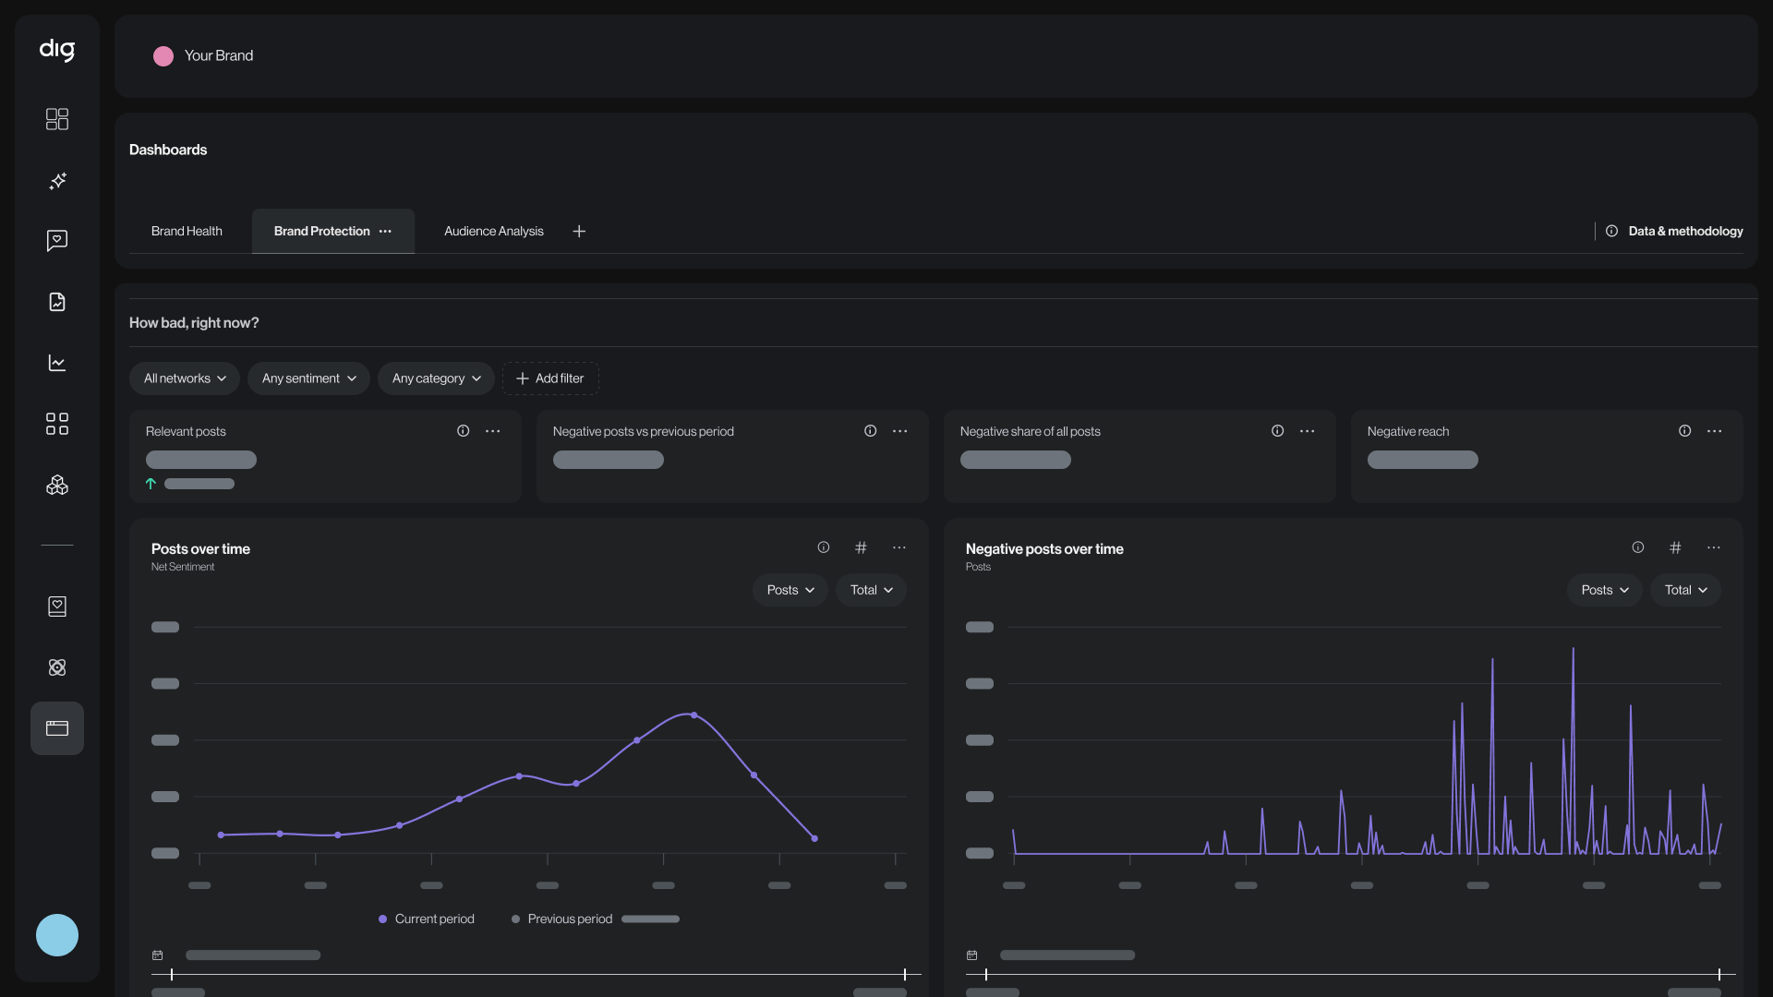Show info for Relevant posts card

coord(464,431)
